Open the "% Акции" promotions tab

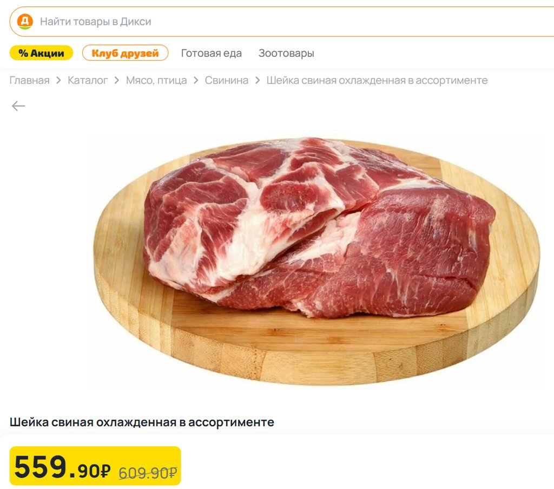click(41, 53)
